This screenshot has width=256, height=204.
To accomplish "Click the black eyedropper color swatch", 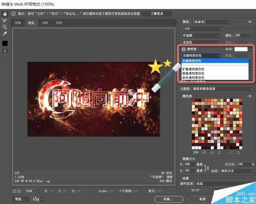I will point(5,43).
